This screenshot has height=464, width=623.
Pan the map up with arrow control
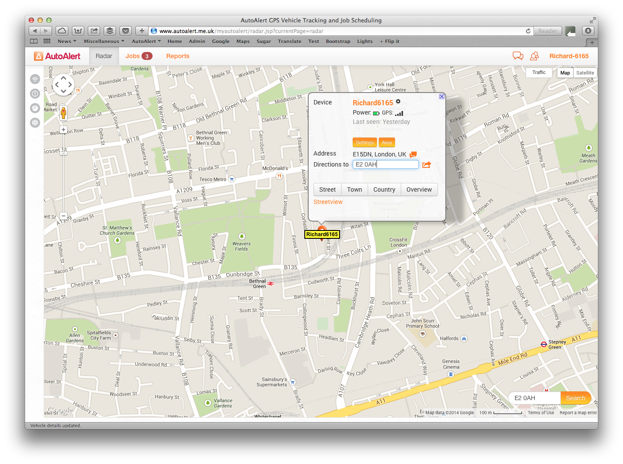(x=63, y=78)
